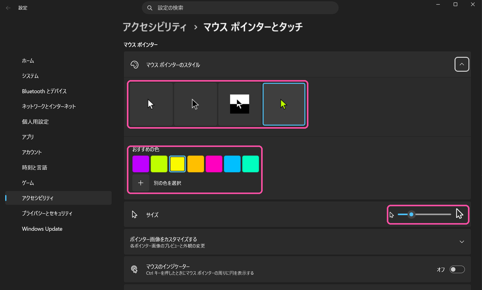Click the マウス ポインター section heading

click(x=141, y=45)
